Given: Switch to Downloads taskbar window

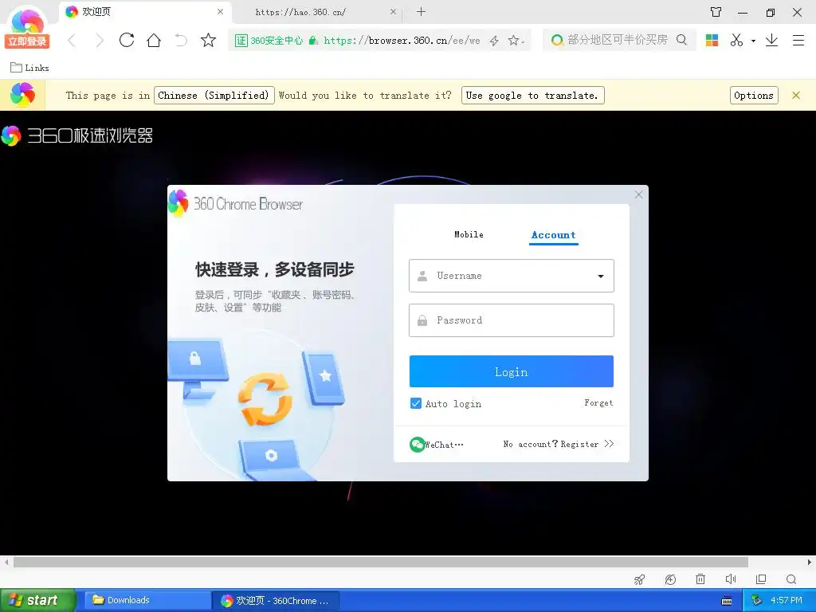Looking at the screenshot, I should click(147, 600).
